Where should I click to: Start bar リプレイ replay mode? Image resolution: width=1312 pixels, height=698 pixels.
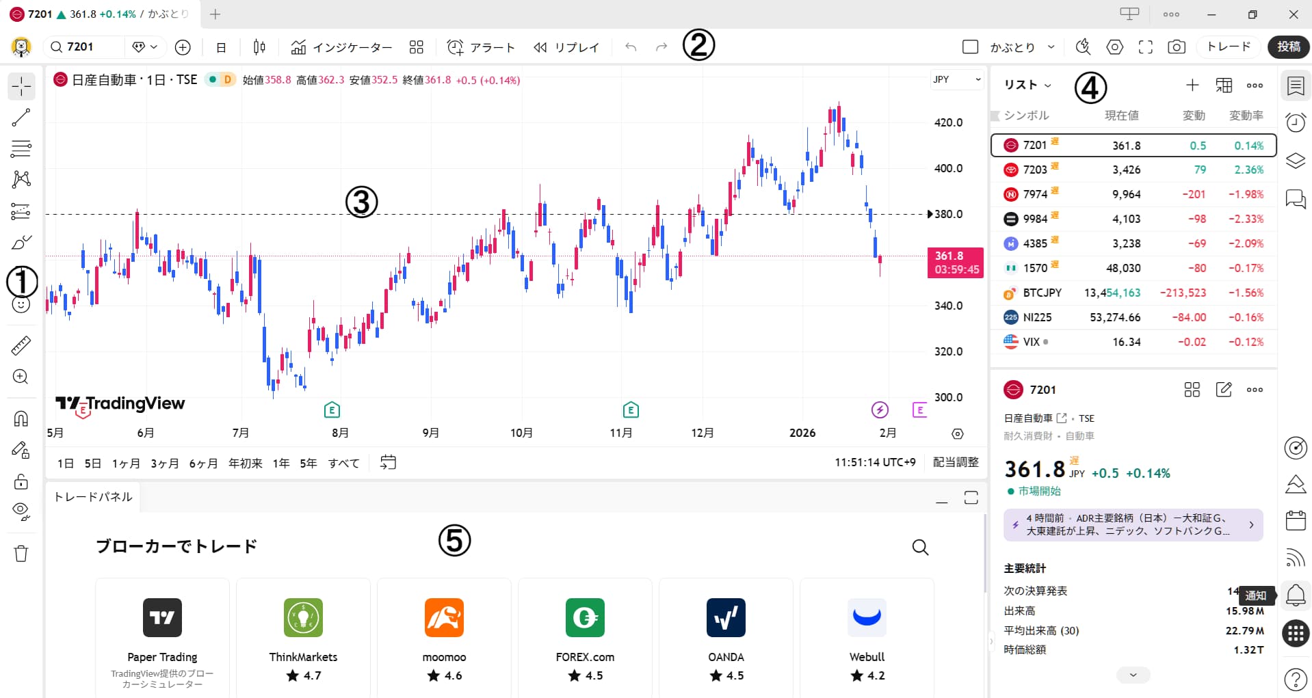[566, 47]
